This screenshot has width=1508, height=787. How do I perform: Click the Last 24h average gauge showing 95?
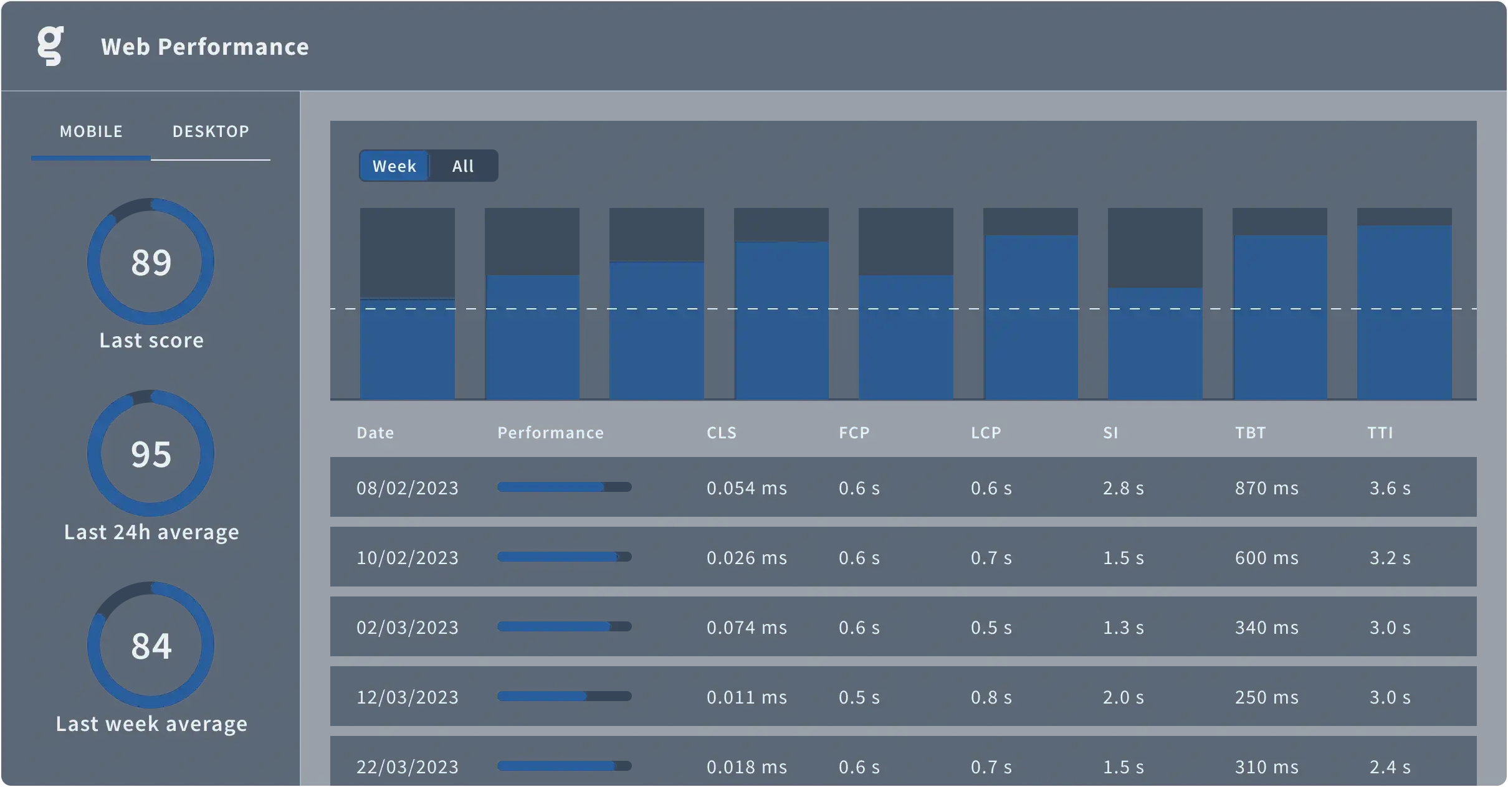(151, 455)
